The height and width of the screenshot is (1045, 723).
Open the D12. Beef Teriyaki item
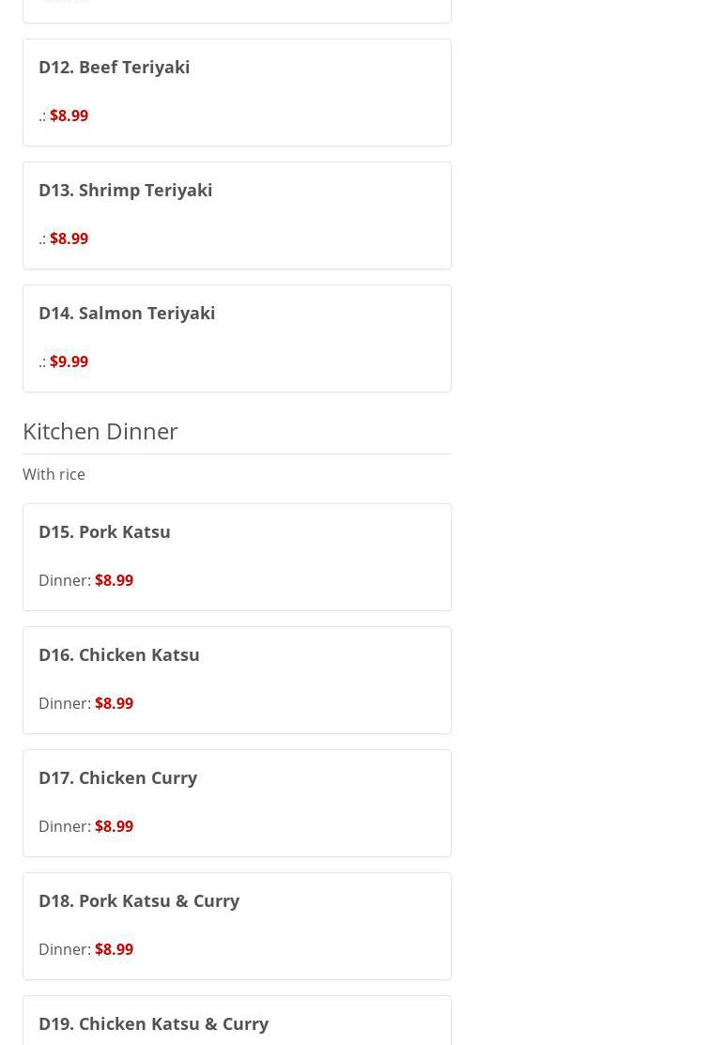(x=115, y=68)
